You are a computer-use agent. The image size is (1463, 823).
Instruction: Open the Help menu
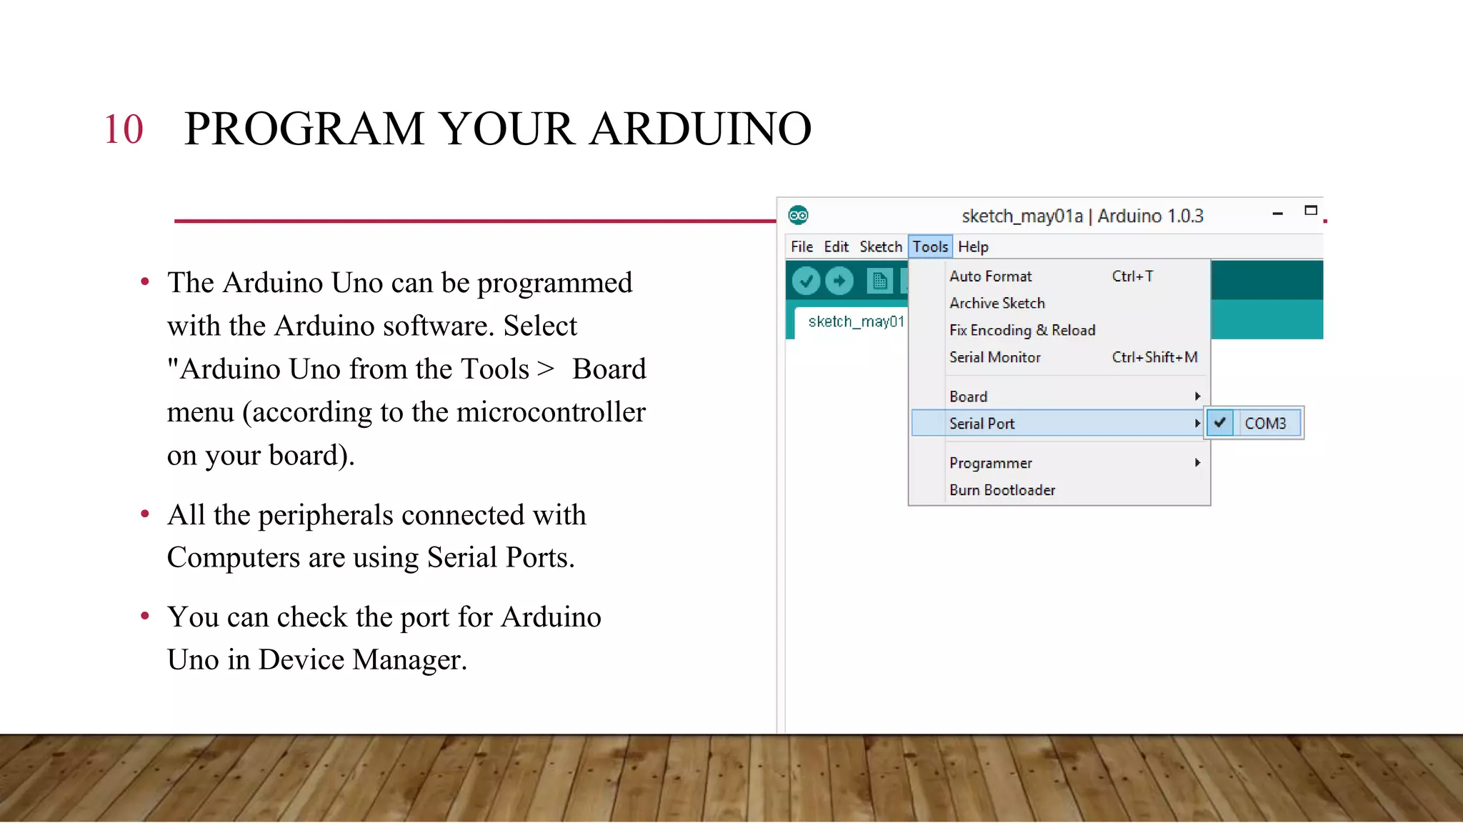click(973, 246)
